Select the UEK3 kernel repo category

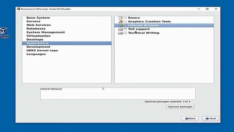tap(67, 51)
